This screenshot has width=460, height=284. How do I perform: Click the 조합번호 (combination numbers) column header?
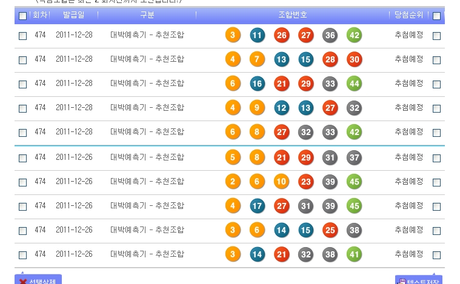(x=293, y=15)
